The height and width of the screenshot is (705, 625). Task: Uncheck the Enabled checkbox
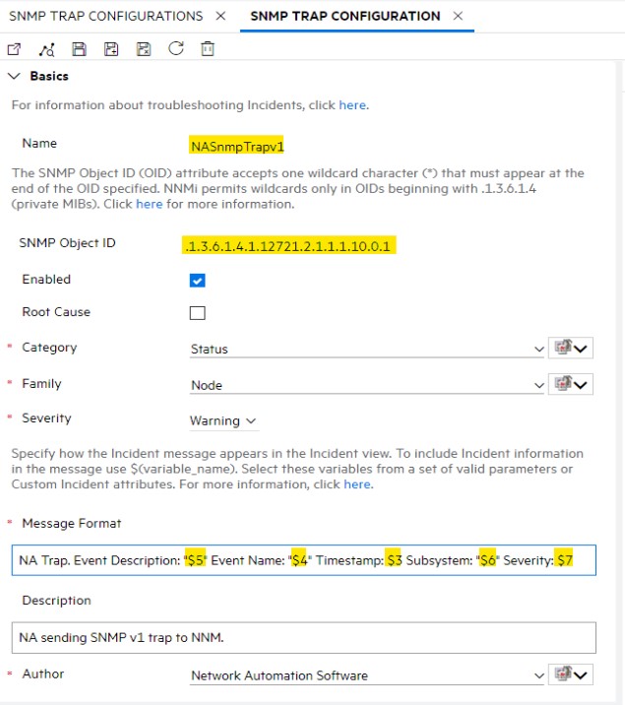pyautogui.click(x=197, y=281)
